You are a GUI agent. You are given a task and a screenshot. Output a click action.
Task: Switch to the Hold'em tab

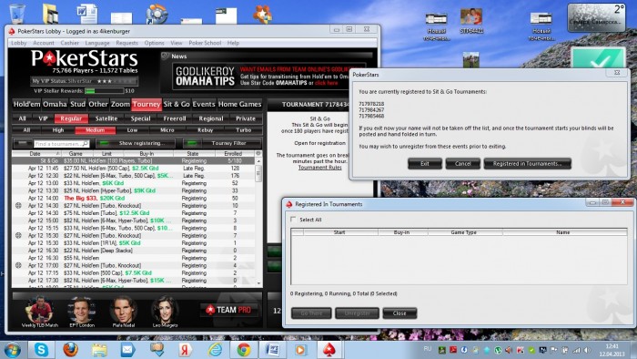click(26, 104)
